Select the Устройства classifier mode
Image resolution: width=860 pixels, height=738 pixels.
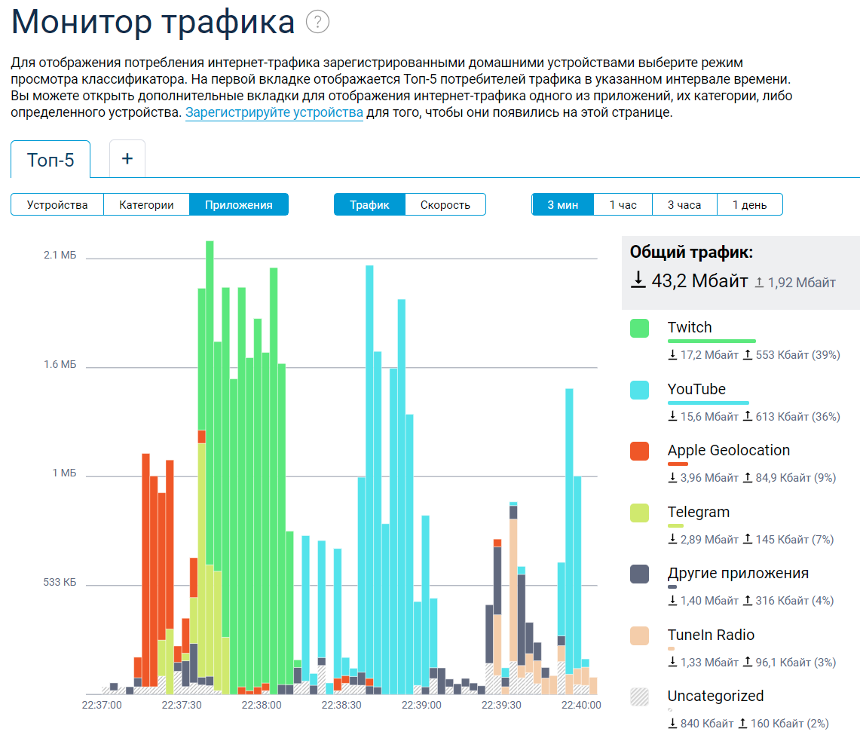(x=57, y=204)
